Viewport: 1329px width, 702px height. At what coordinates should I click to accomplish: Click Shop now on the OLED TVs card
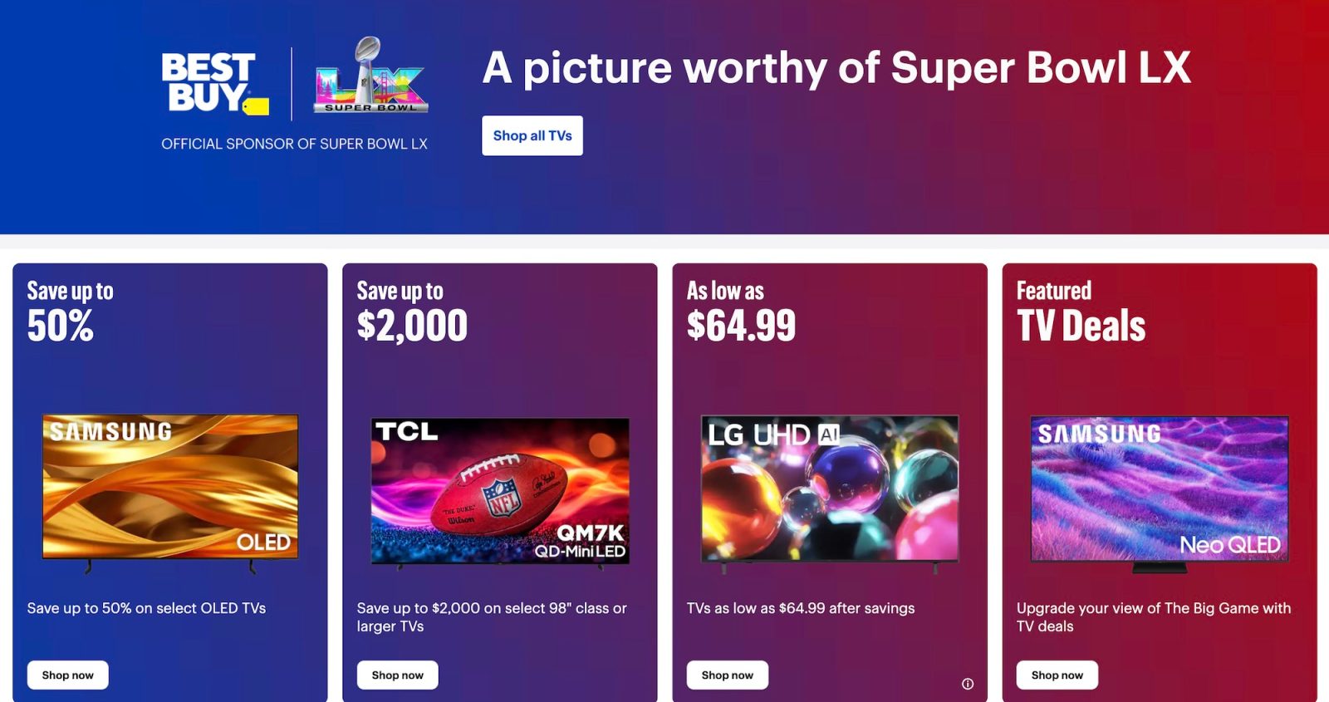(67, 675)
